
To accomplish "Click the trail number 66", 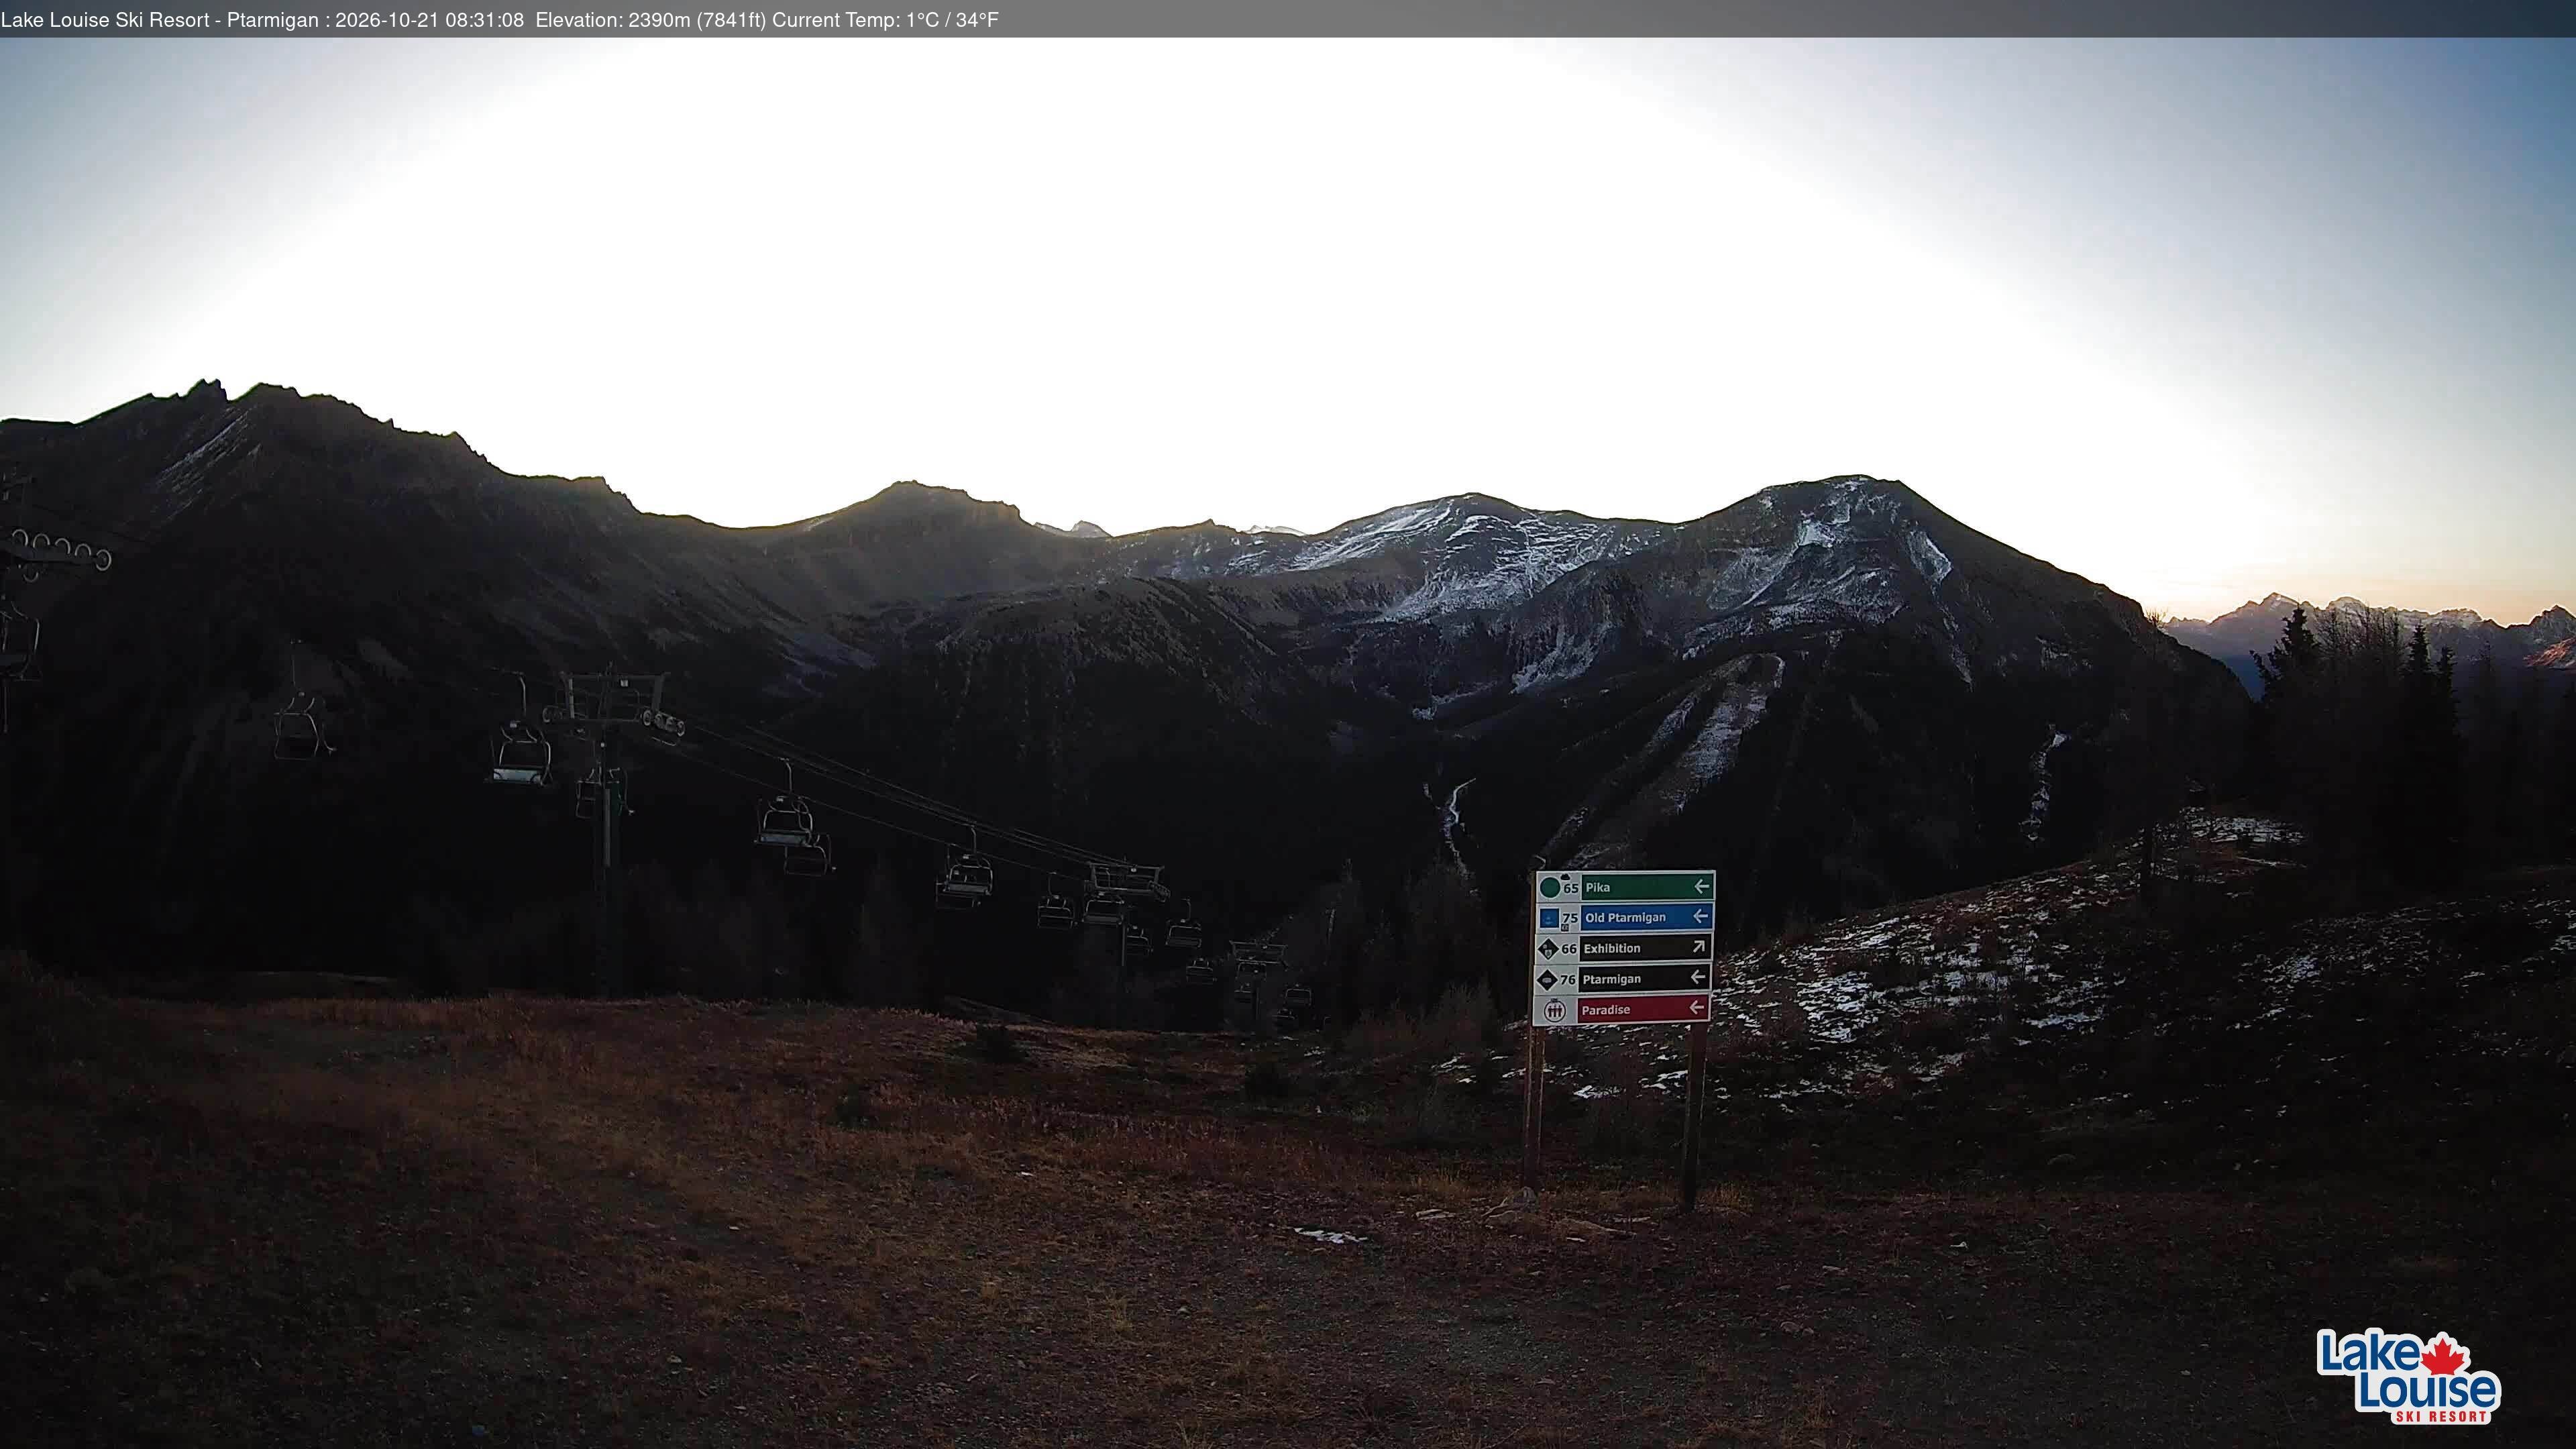I will pyautogui.click(x=1569, y=949).
